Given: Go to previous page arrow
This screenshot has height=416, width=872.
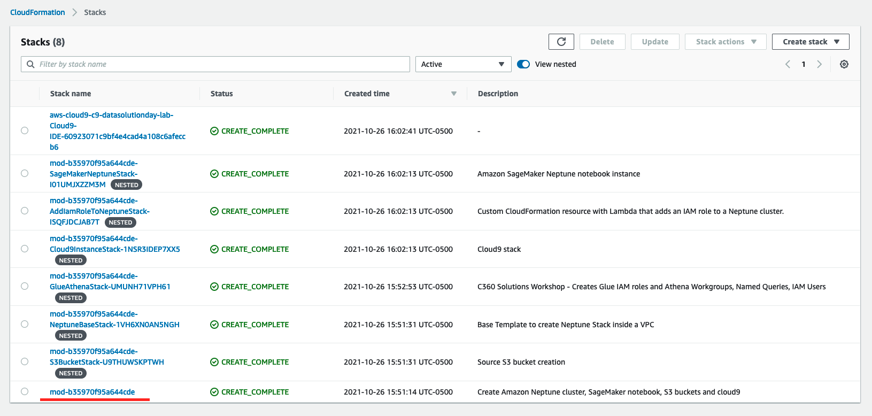Looking at the screenshot, I should [788, 64].
